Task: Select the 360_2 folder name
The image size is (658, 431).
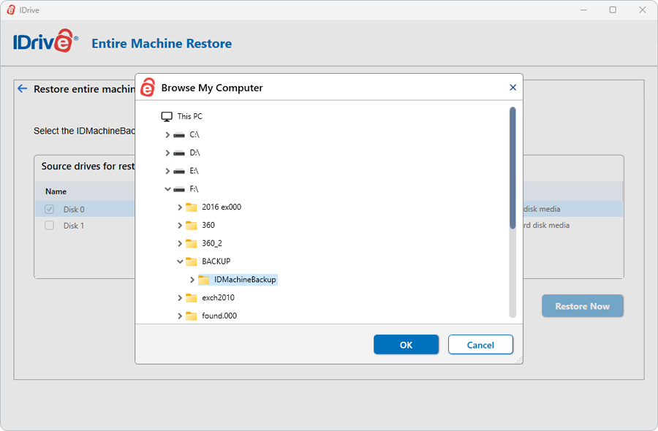Action: 212,243
